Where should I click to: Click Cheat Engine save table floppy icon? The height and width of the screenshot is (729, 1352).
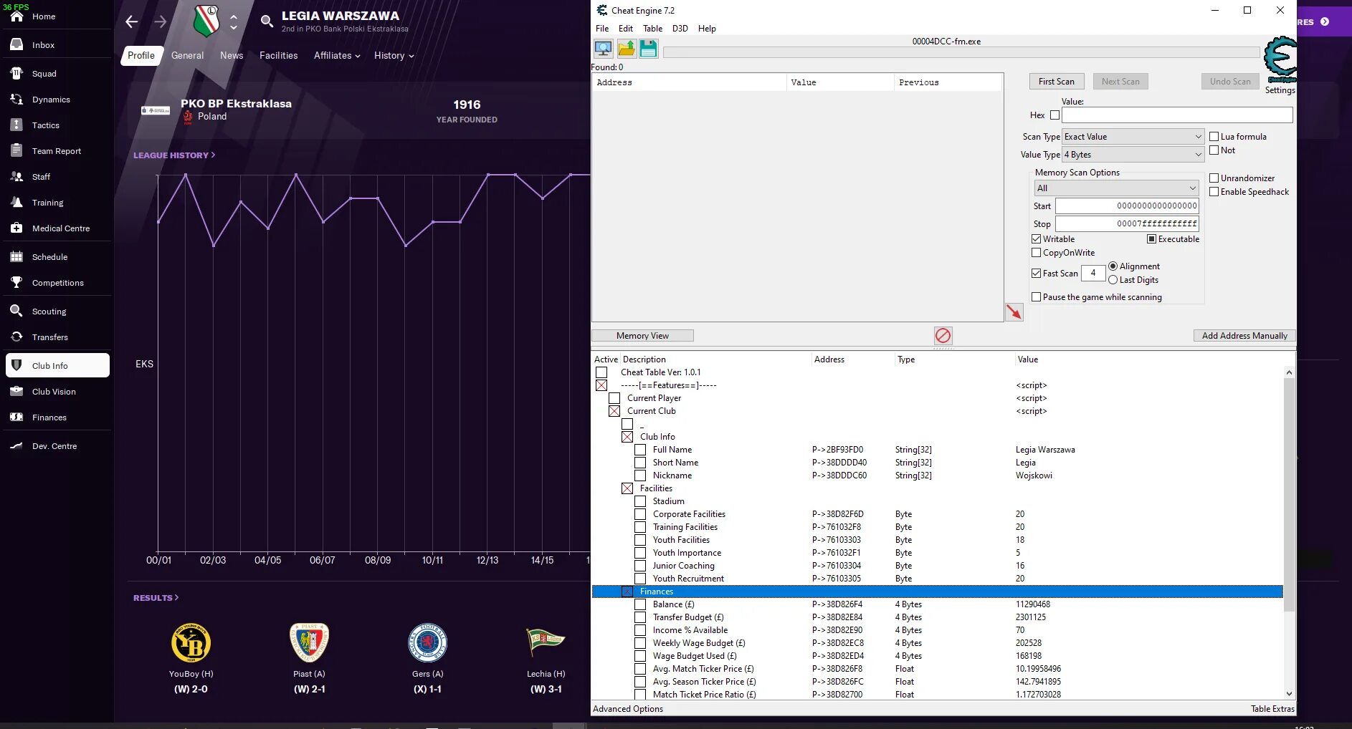649,49
